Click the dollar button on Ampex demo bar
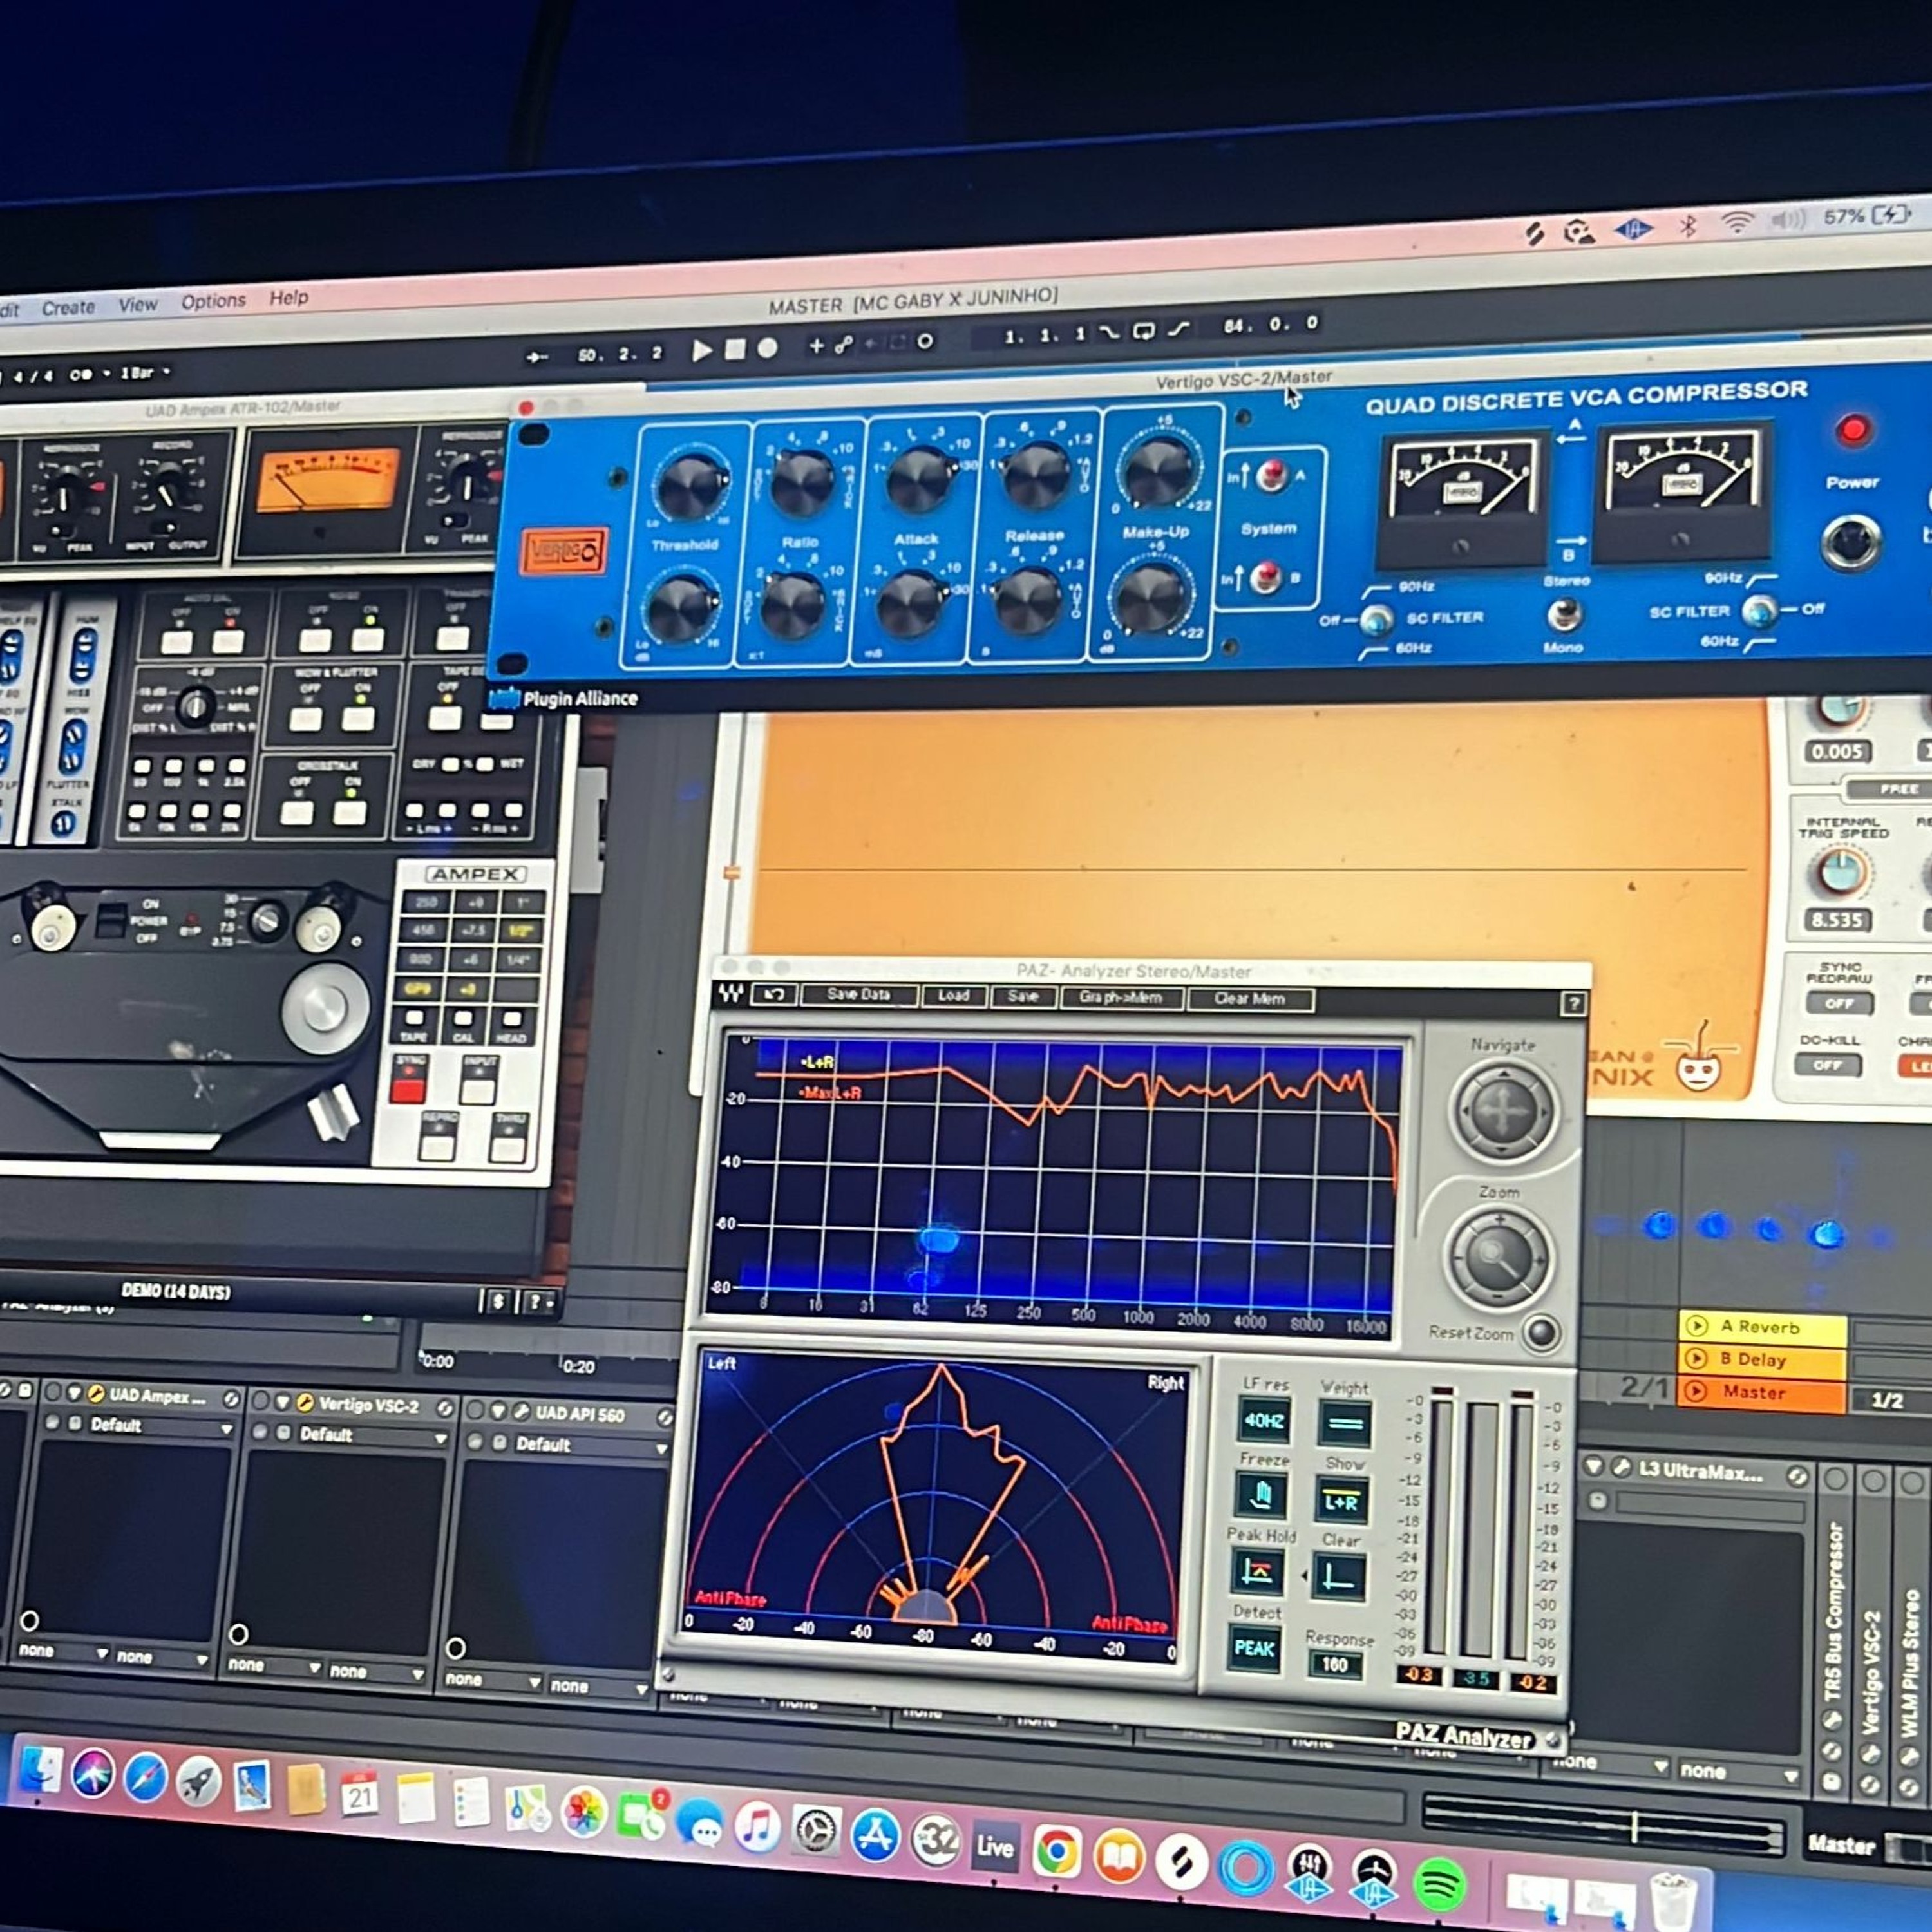The width and height of the screenshot is (1932, 1932). [x=497, y=1301]
